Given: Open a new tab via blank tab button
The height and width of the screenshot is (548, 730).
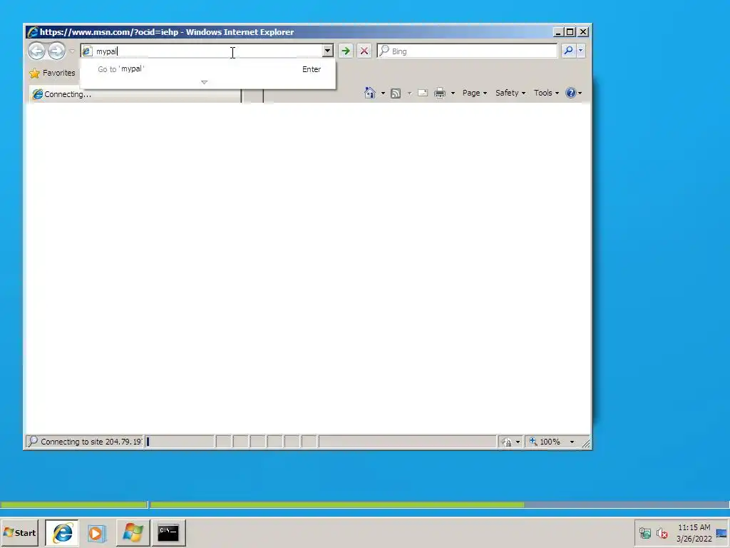Looking at the screenshot, I should 252,95.
